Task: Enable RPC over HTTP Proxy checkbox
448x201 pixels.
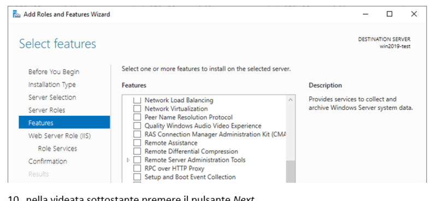Action: [x=138, y=168]
